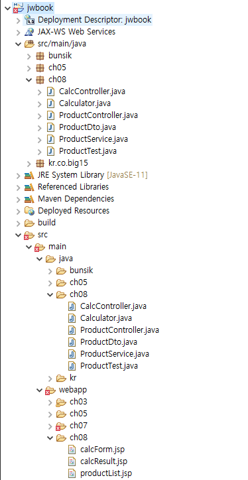Expand ProductService.java in package ch08
This screenshot has height=480, width=248.
[x=40, y=140]
